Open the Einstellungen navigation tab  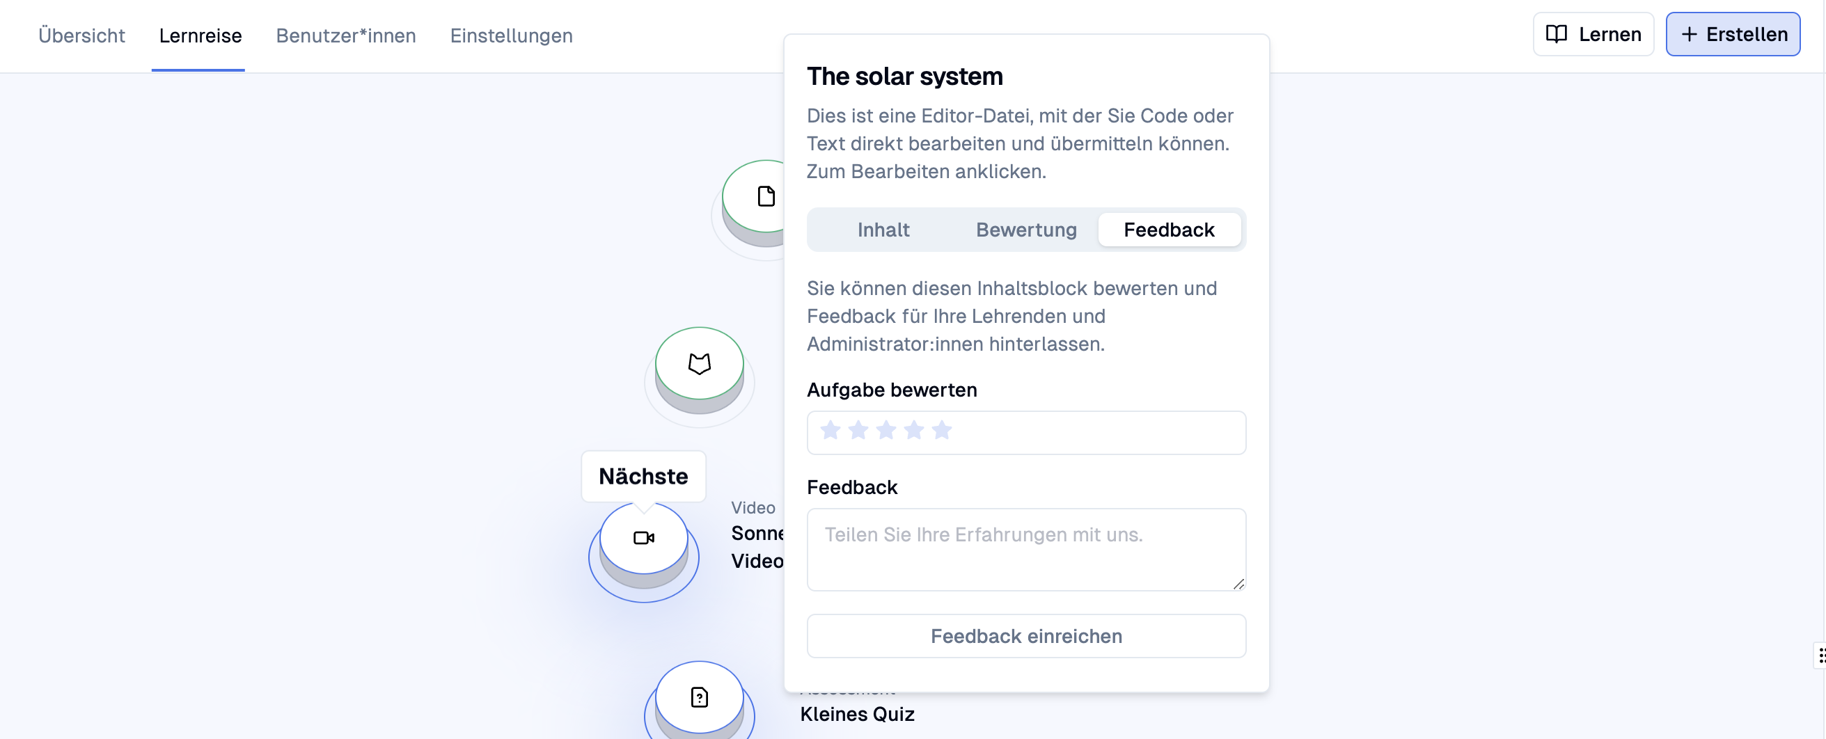(511, 35)
